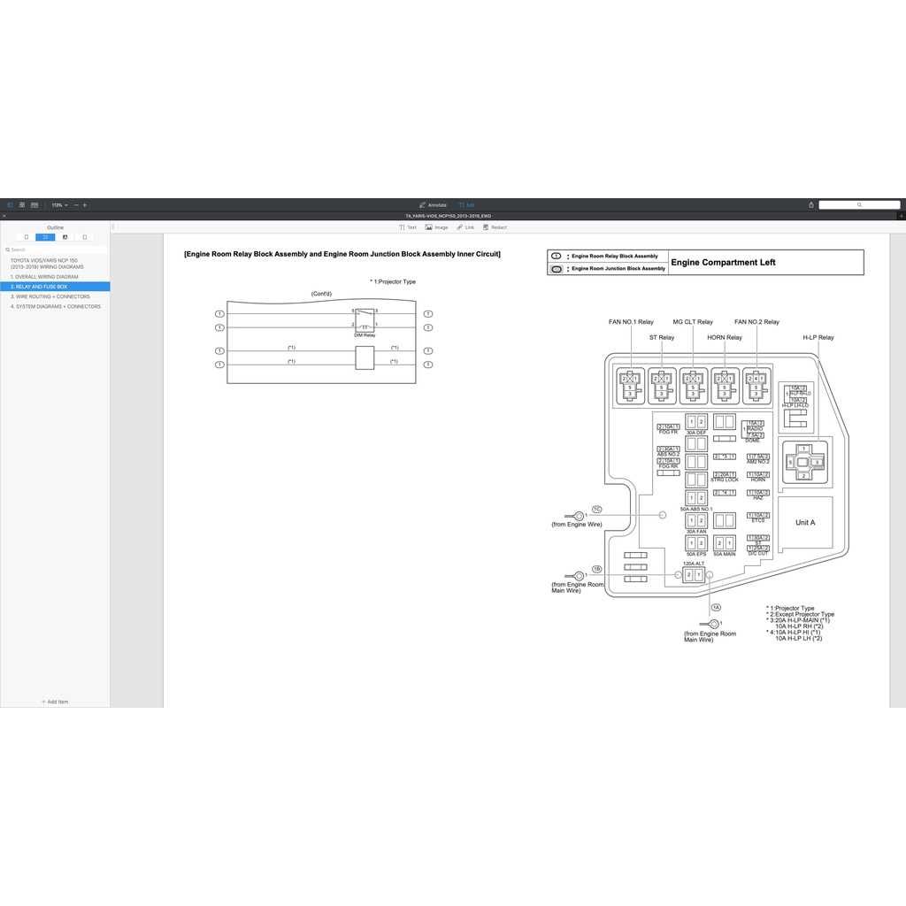Viewport: 906px width, 906px height.
Task: Click the HORN Relay label
Action: 725,337
